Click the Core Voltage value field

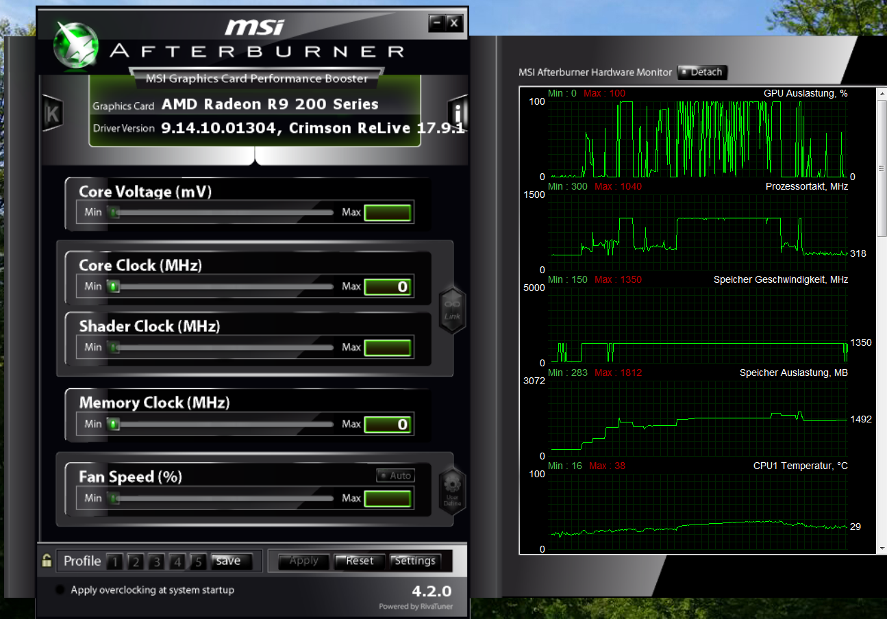[x=388, y=212]
